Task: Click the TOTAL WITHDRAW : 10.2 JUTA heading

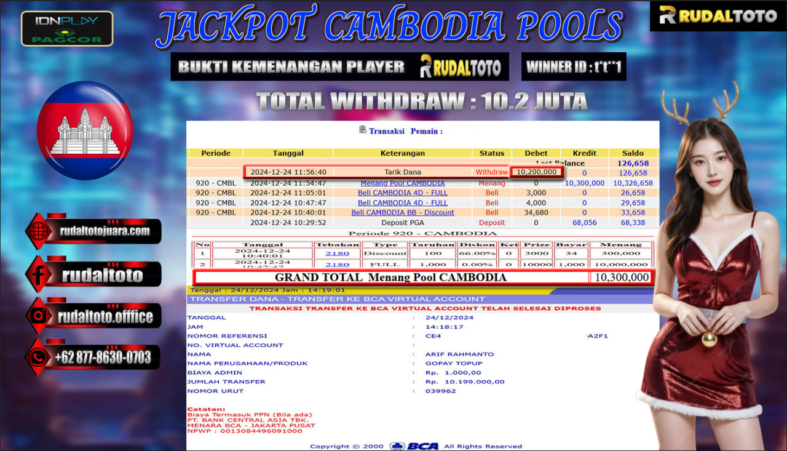Action: (x=422, y=101)
